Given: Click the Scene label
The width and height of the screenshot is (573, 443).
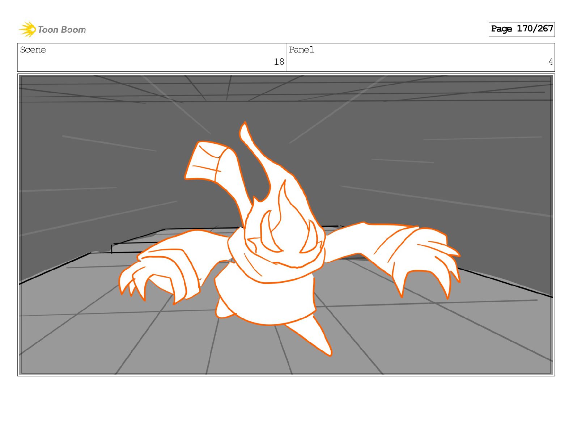Looking at the screenshot, I should pos(33,50).
